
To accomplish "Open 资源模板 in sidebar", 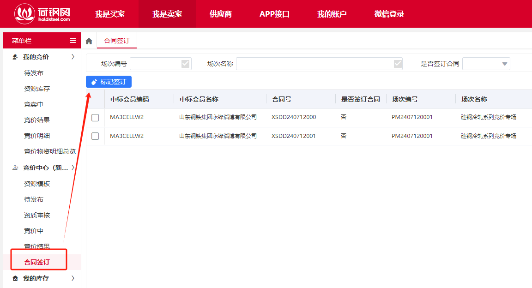I will click(x=37, y=184).
